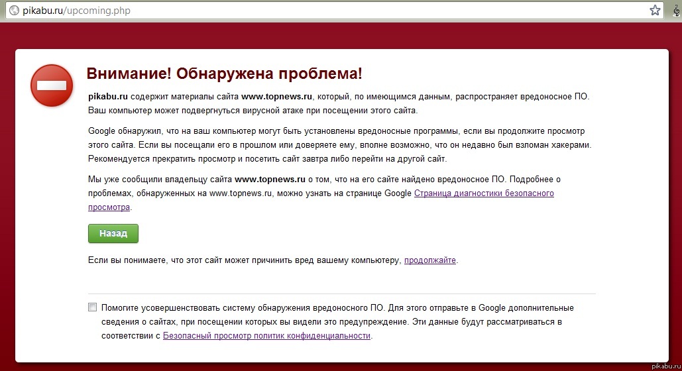Click the extension icon right of the bookmark star

click(677, 11)
